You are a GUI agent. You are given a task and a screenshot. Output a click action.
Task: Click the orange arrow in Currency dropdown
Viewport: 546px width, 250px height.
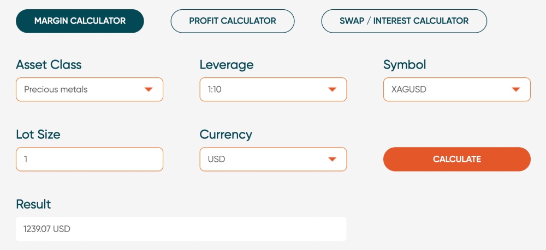pyautogui.click(x=332, y=160)
